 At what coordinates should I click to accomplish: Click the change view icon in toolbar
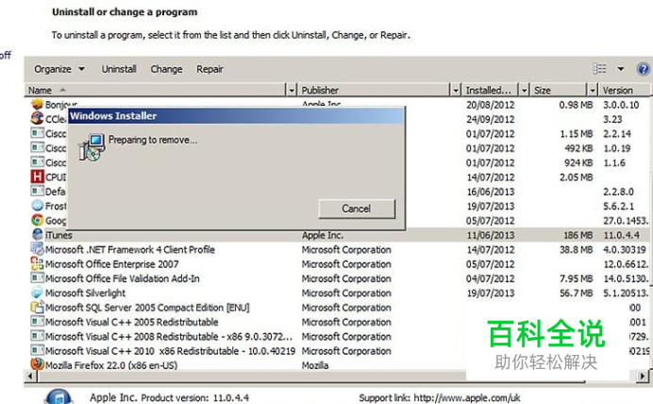[599, 69]
